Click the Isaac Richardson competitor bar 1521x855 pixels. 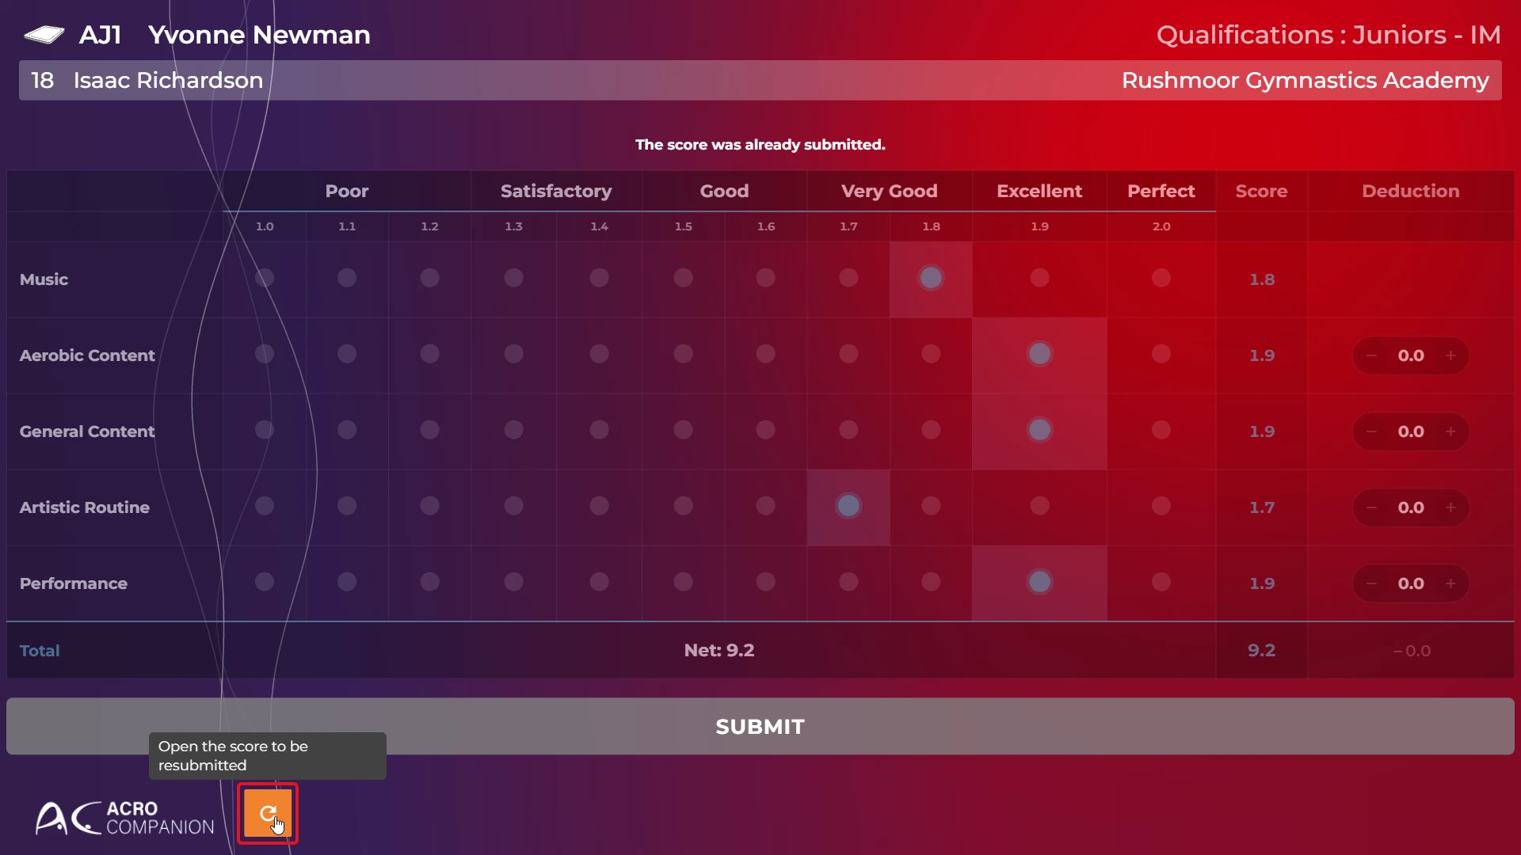point(760,80)
